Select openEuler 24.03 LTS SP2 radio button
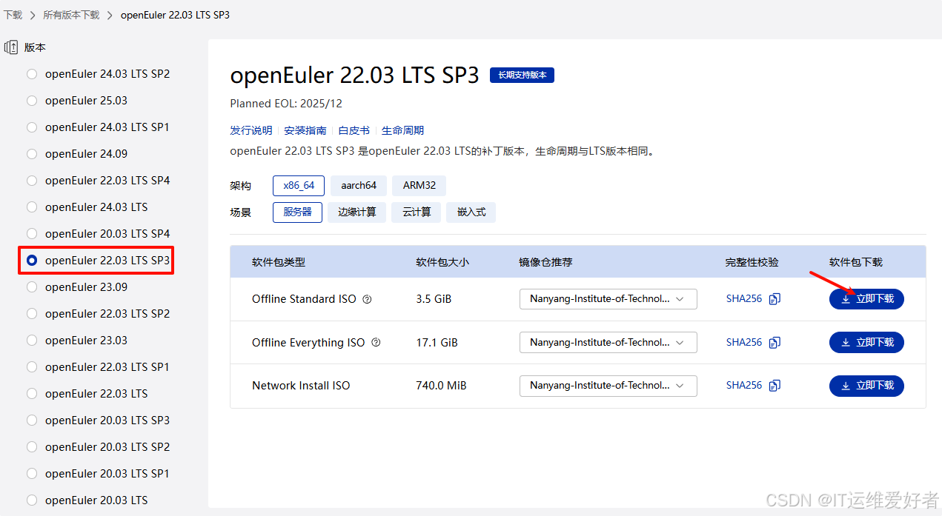The height and width of the screenshot is (516, 942). (x=32, y=74)
